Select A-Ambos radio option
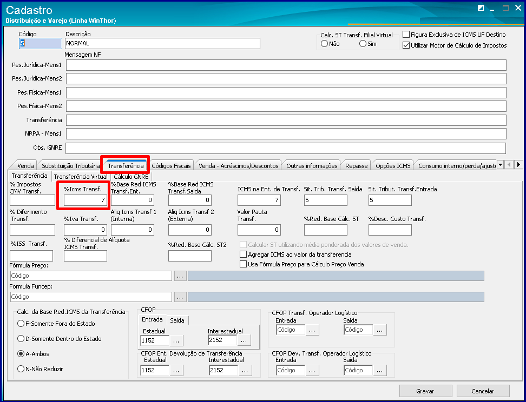Image resolution: width=526 pixels, height=402 pixels. click(21, 354)
